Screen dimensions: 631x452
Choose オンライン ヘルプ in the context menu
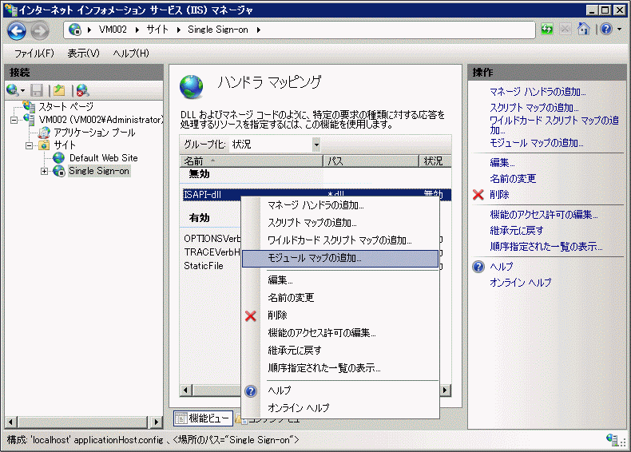coord(340,408)
